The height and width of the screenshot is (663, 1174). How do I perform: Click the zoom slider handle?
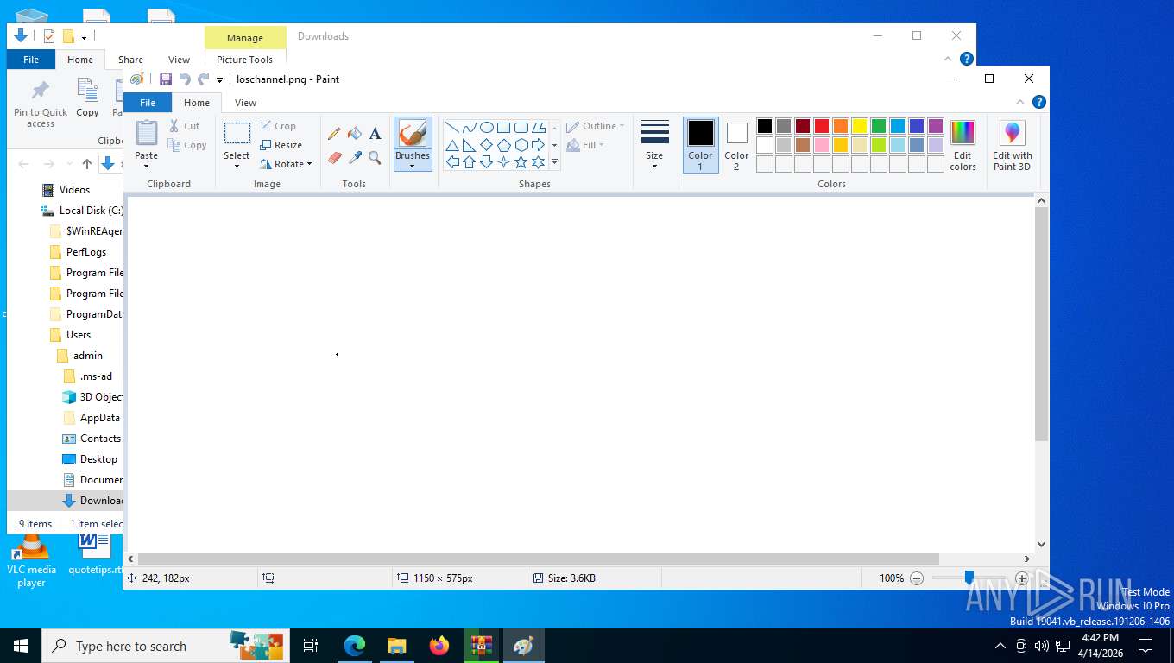pos(969,578)
